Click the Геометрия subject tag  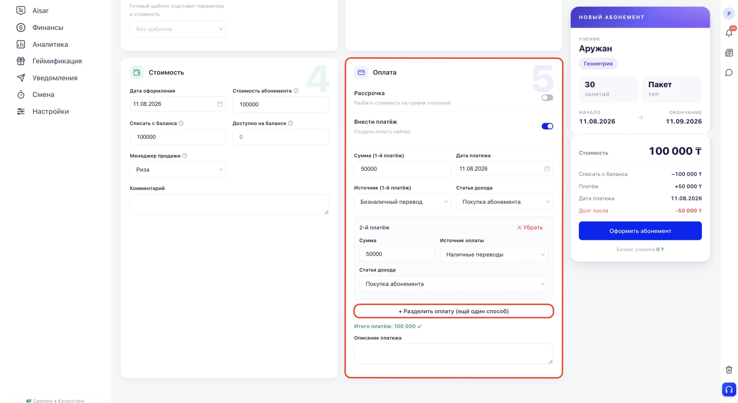pos(598,64)
